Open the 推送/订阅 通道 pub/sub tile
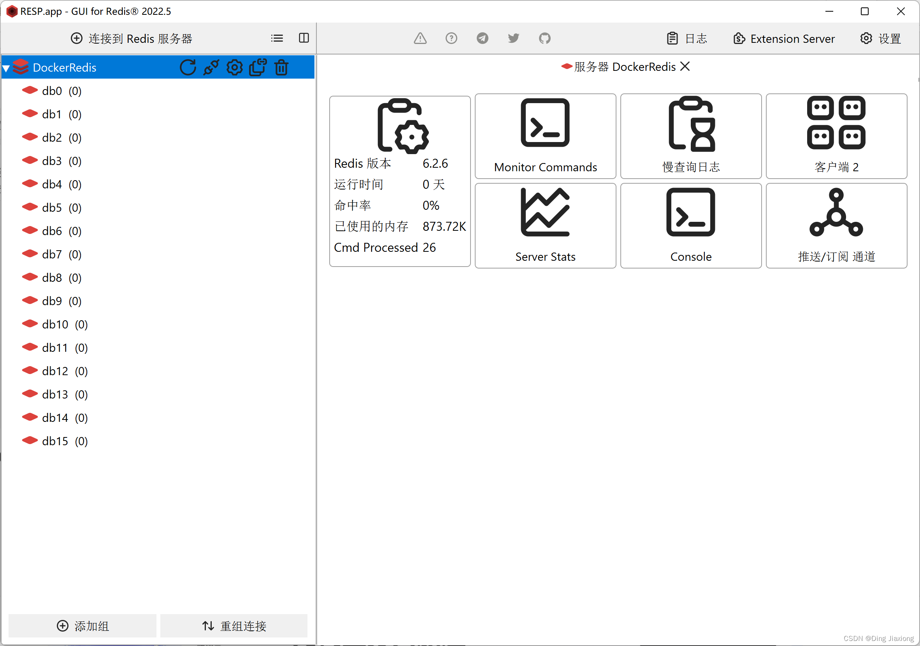This screenshot has width=920, height=646. click(x=836, y=226)
